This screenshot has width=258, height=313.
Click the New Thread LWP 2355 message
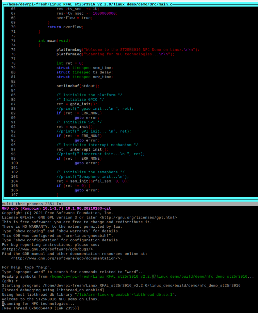click(x=41, y=308)
